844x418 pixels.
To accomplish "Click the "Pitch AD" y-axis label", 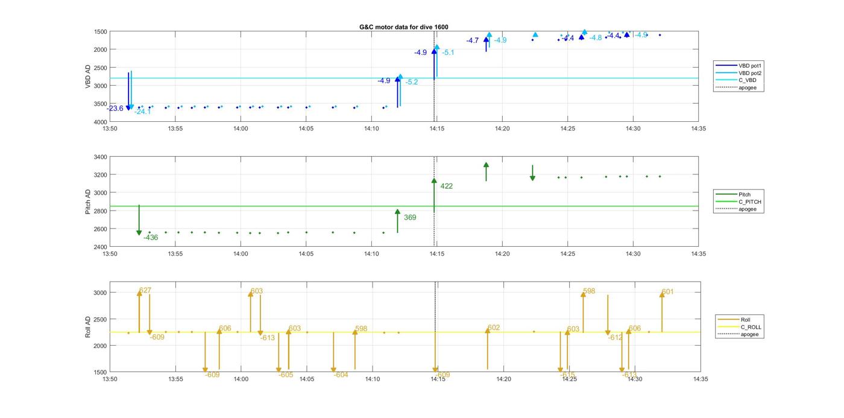I will coord(88,202).
